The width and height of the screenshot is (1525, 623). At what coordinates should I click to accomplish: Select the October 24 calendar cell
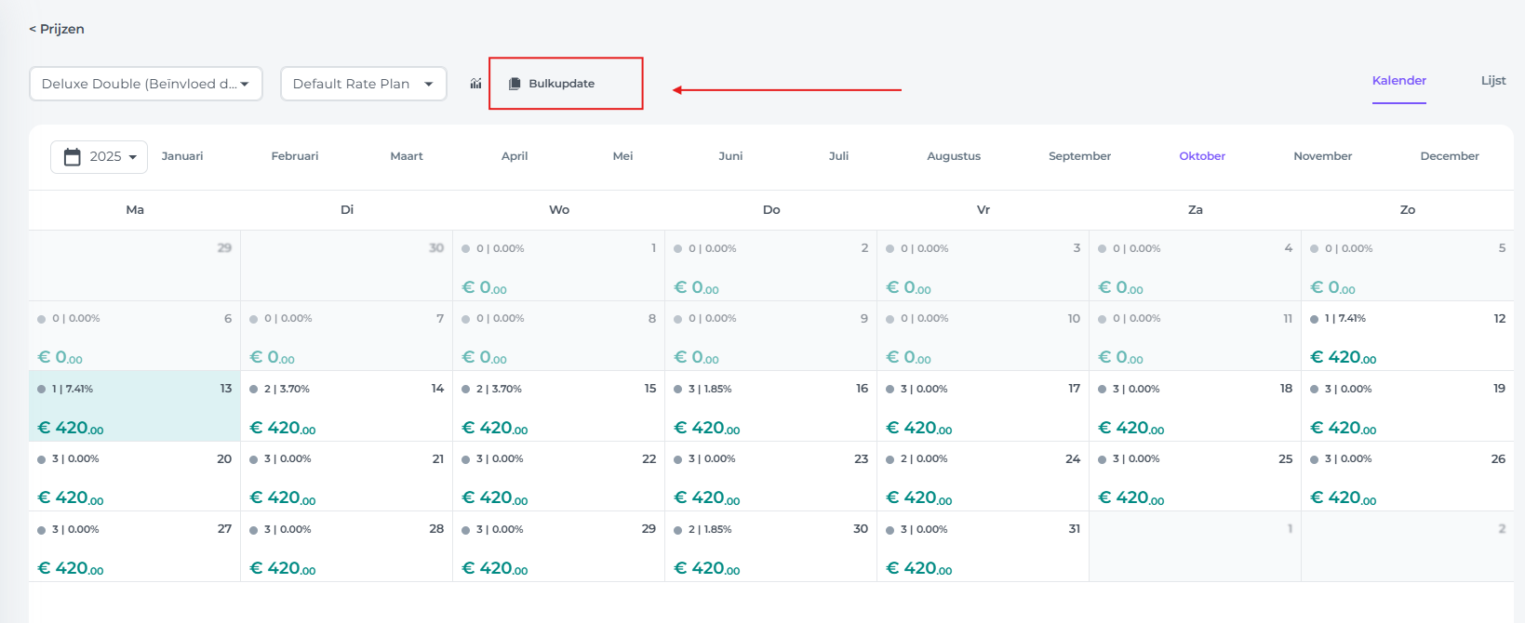point(983,476)
